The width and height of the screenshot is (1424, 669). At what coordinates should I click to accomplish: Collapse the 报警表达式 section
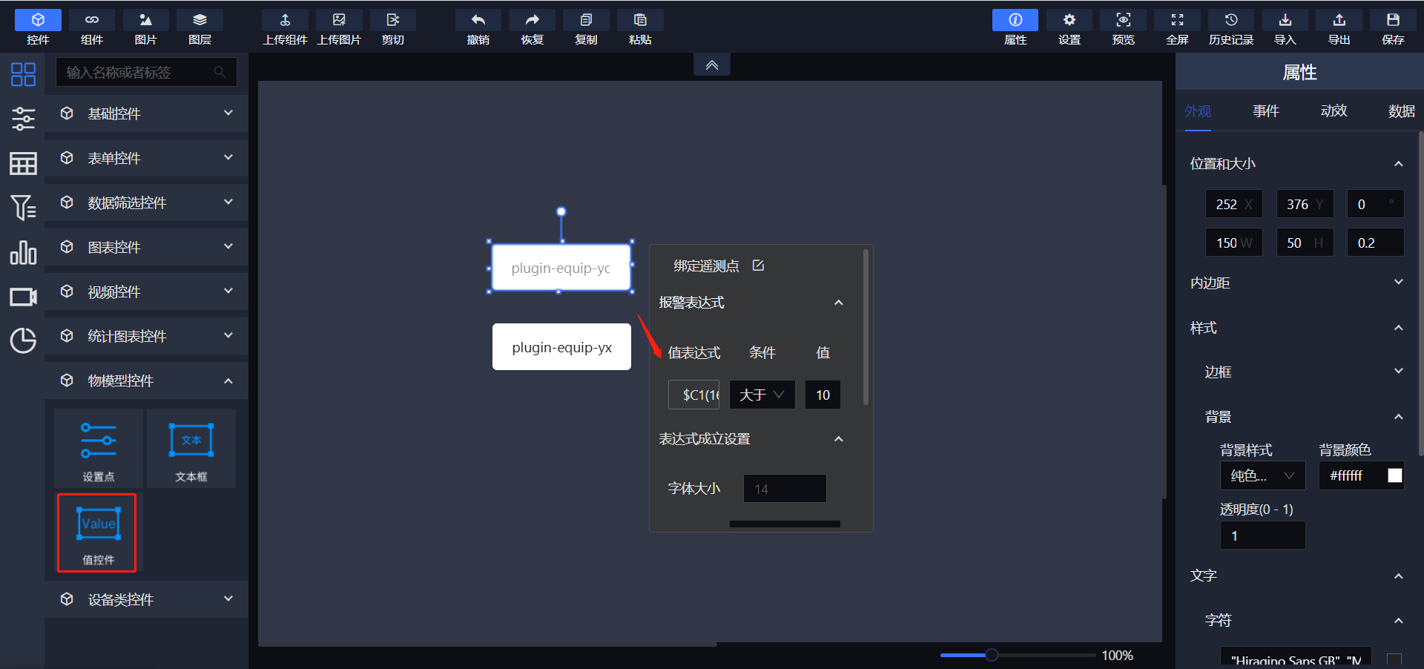tap(839, 303)
